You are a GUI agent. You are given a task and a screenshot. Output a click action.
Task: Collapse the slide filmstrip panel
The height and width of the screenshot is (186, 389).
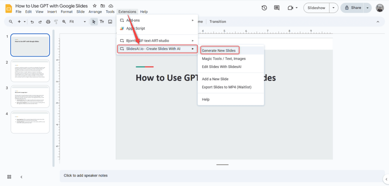[x=21, y=177]
